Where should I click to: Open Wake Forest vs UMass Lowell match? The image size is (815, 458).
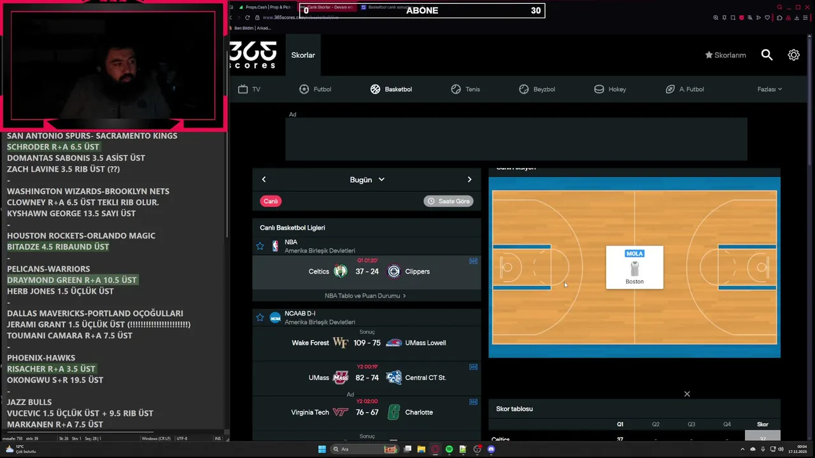367,343
